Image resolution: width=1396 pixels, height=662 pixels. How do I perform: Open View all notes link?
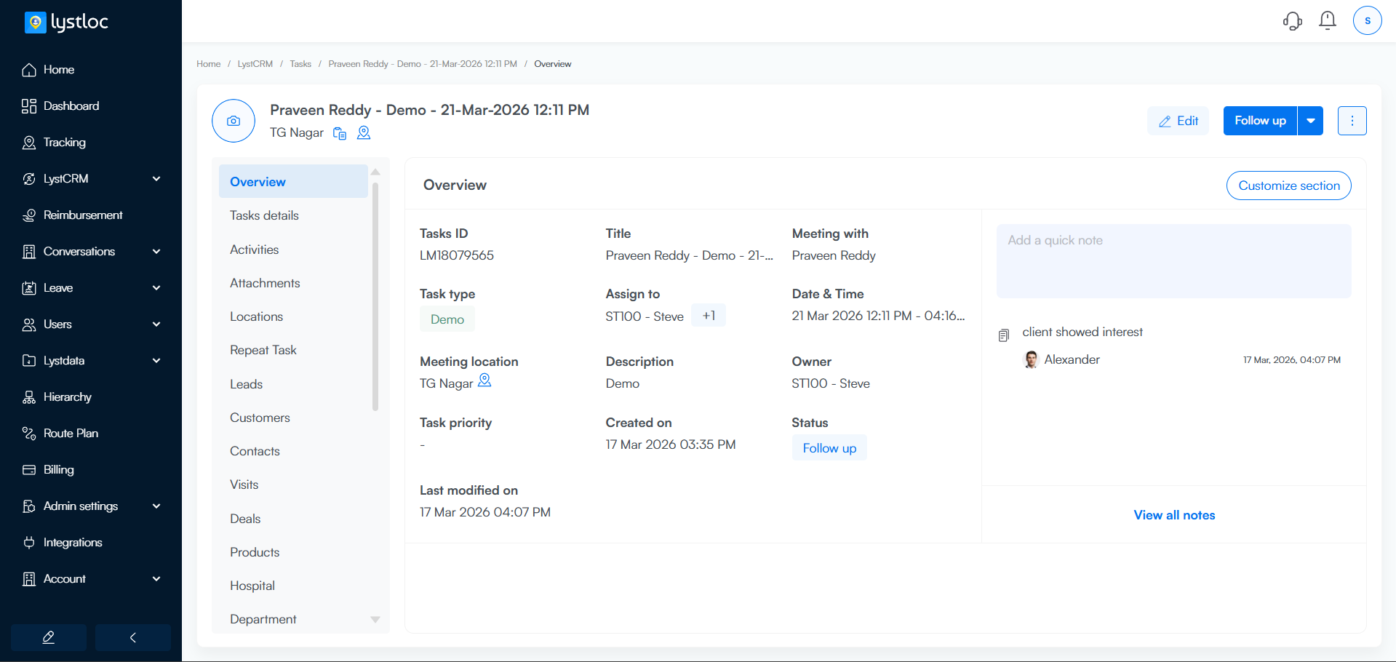(x=1174, y=515)
